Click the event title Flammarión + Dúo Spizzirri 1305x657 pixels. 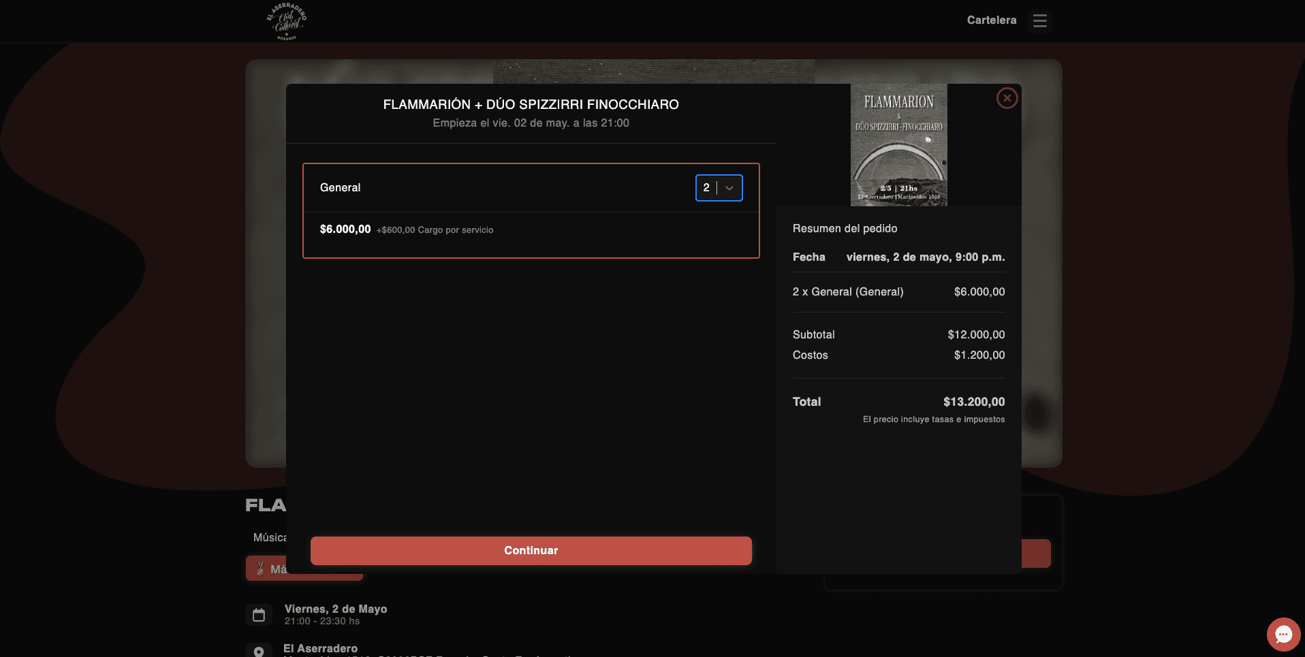[531, 104]
